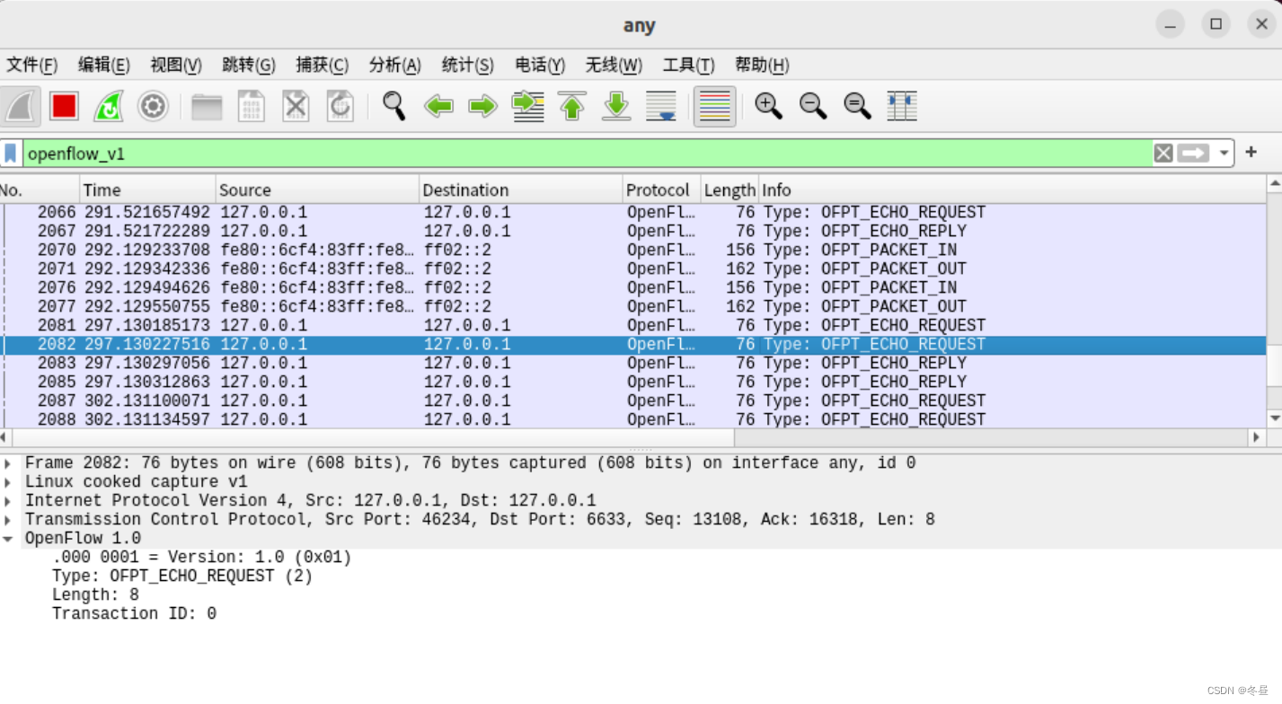The height and width of the screenshot is (704, 1282).
Task: Toggle packet colorization rules button
Action: click(714, 106)
